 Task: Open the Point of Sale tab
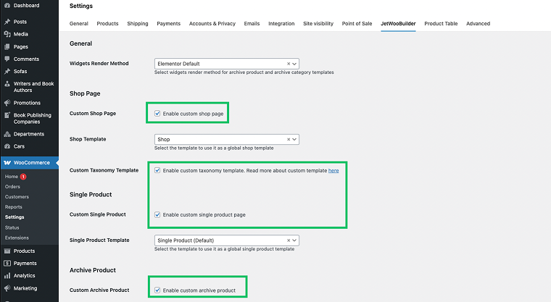tap(357, 23)
